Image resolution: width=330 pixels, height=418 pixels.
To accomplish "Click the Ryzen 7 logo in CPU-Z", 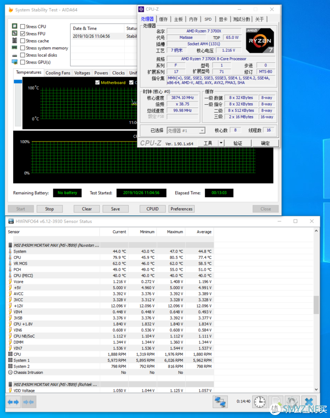I will [x=260, y=40].
